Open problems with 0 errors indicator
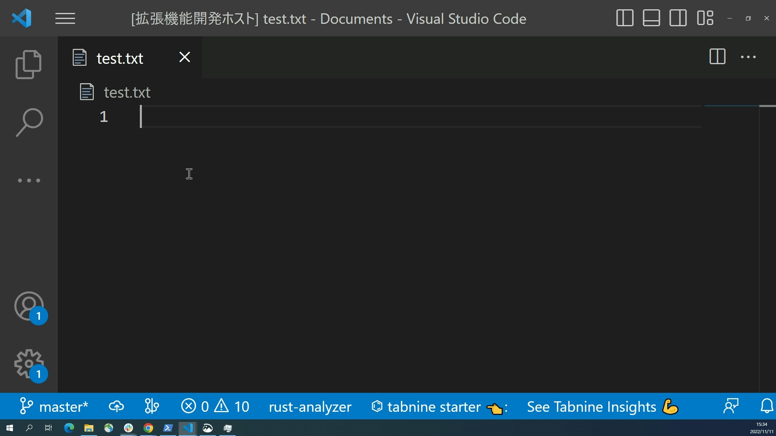776x436 pixels. (x=195, y=407)
